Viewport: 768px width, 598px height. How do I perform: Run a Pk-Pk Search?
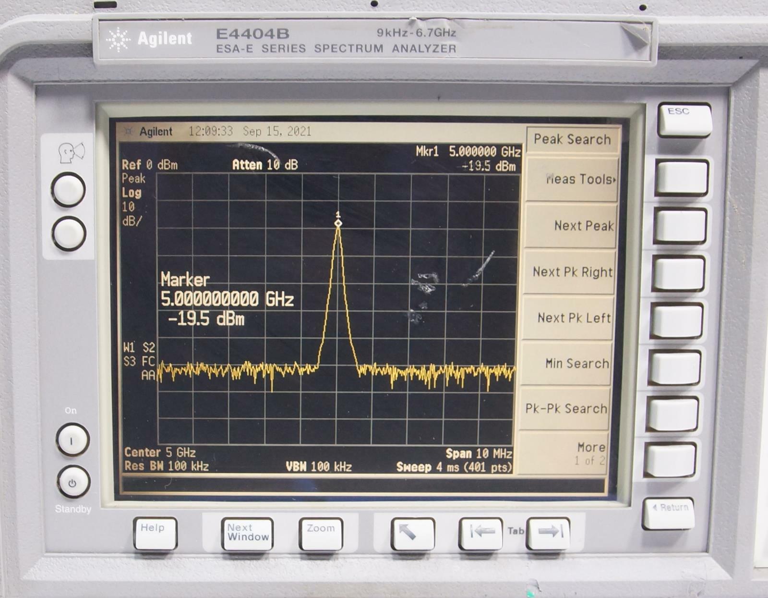tap(569, 409)
